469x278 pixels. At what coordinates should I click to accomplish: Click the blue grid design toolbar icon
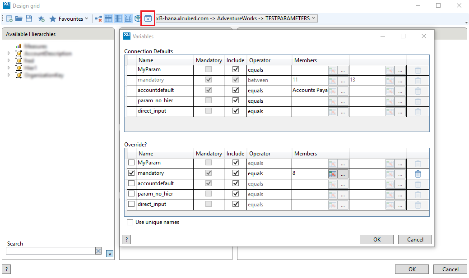pos(108,18)
